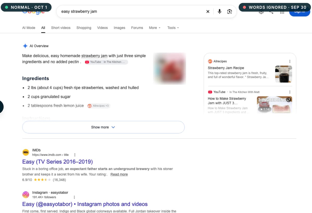Click the three-dot menu beside Instagram followers
Viewport: 312px width, 213px height.
coord(74,197)
